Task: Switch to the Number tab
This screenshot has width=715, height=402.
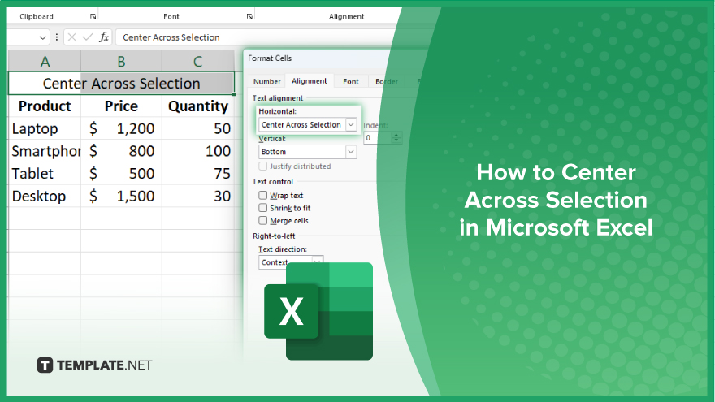Action: (x=266, y=81)
